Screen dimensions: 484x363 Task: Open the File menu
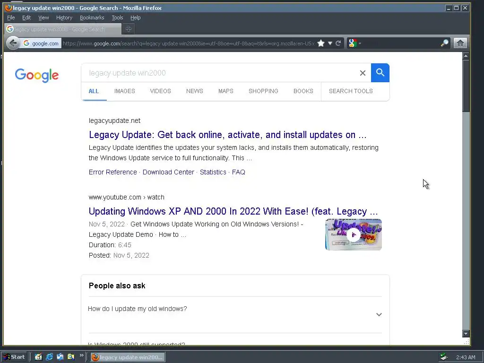tap(11, 17)
